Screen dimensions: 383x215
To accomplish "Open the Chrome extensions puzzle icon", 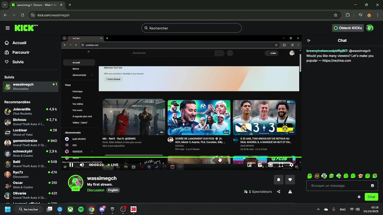I will (348, 15).
